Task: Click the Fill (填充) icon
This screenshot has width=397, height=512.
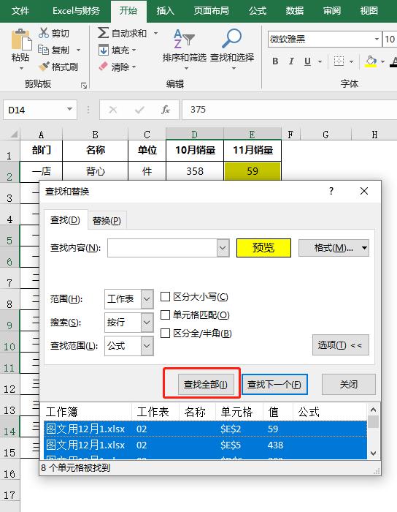Action: (x=103, y=50)
